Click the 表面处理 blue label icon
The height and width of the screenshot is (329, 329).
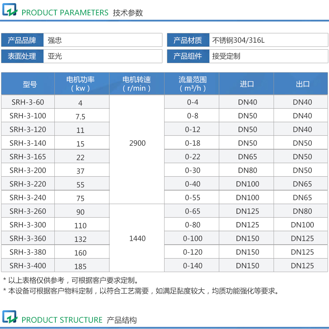[x=21, y=56]
